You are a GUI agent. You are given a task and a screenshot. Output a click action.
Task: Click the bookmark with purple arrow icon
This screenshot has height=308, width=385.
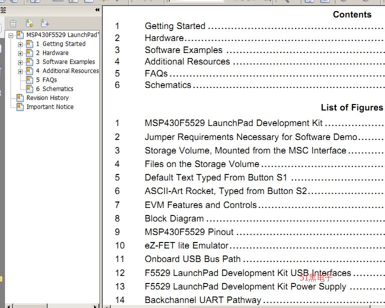click(x=45, y=23)
